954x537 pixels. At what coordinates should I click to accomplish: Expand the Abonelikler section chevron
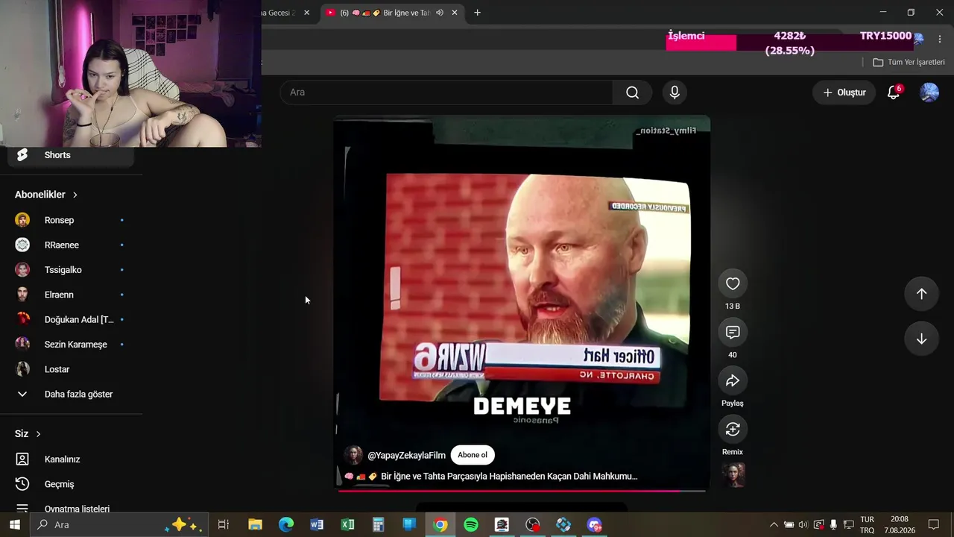pyautogui.click(x=75, y=195)
